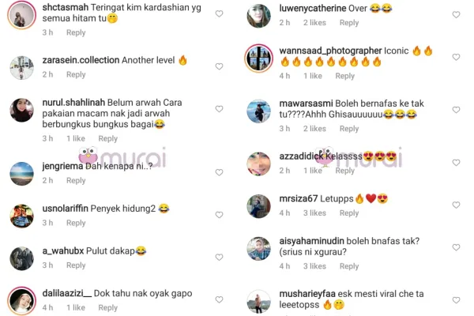Viewport: 474px width, 316px height.
Task: Like nurul.shahlinah's comment with heart icon
Action: point(219,109)
